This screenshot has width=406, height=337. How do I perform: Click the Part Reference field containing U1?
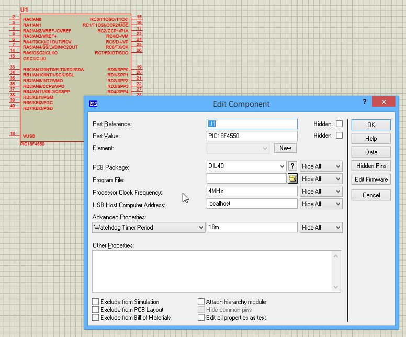[x=252, y=124]
